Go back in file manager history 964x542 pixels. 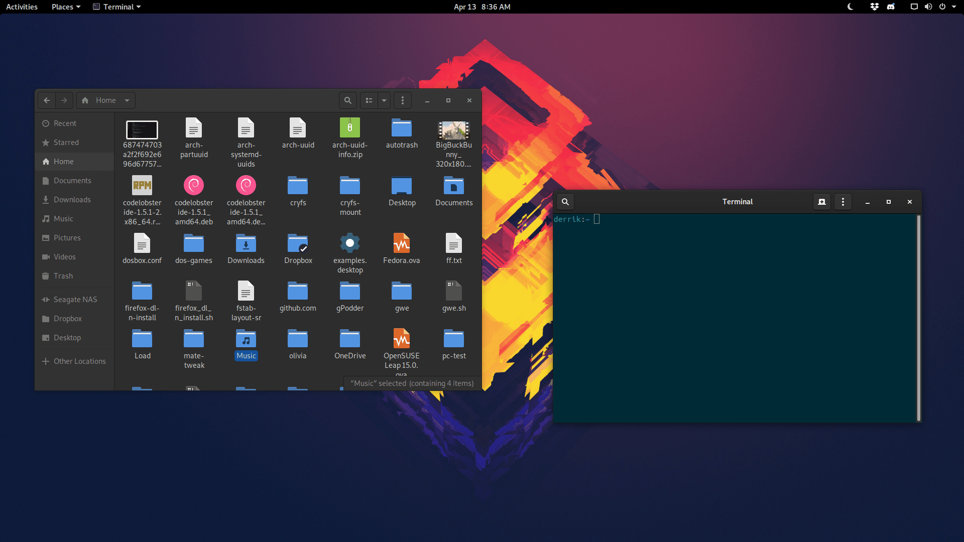click(x=47, y=100)
